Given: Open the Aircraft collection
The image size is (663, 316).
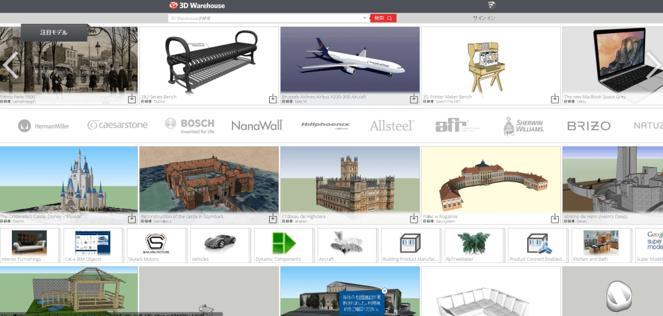Looking at the screenshot, I should click(x=347, y=246).
